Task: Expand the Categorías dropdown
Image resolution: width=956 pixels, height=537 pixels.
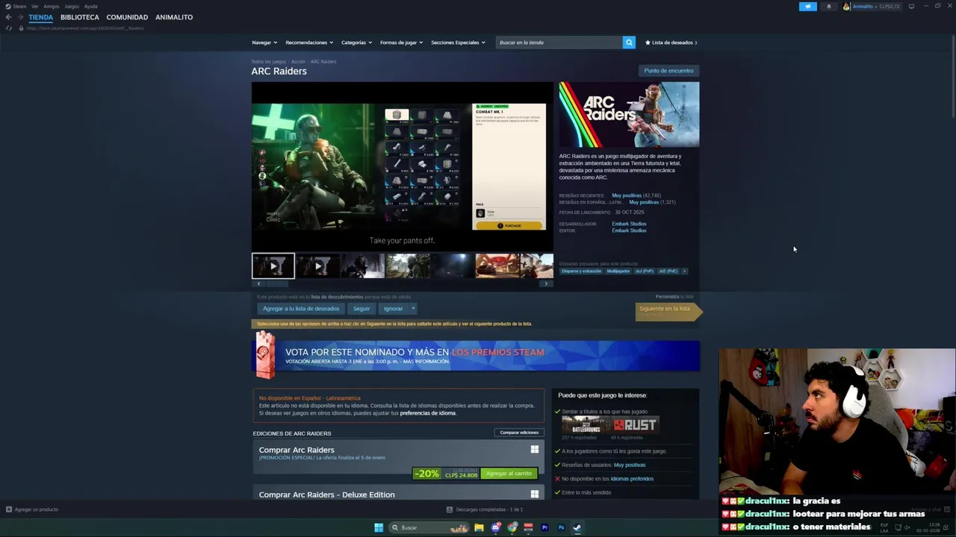Action: 356,43
